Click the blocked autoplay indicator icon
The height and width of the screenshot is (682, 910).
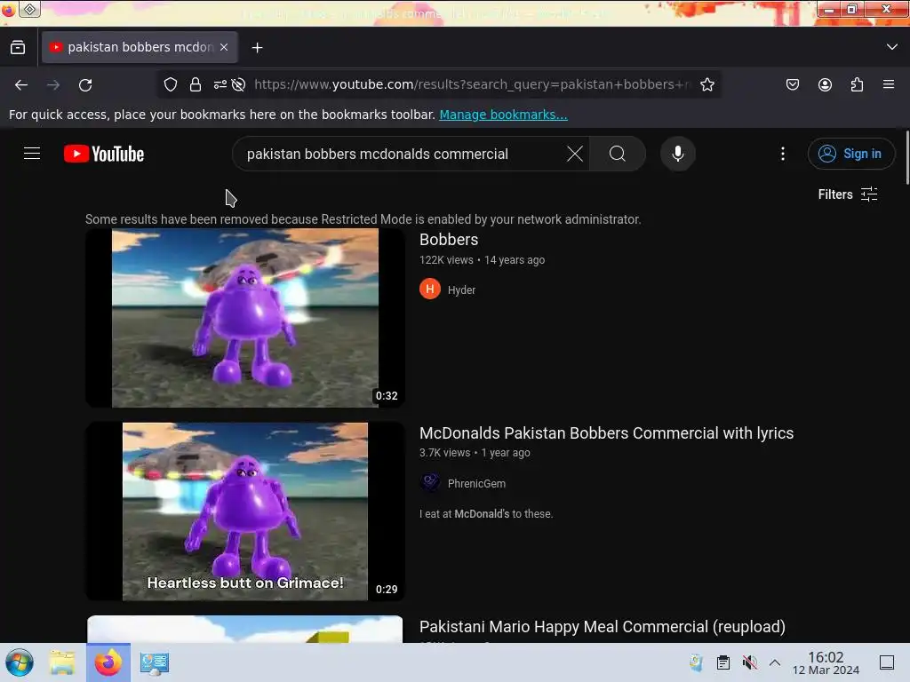click(238, 84)
